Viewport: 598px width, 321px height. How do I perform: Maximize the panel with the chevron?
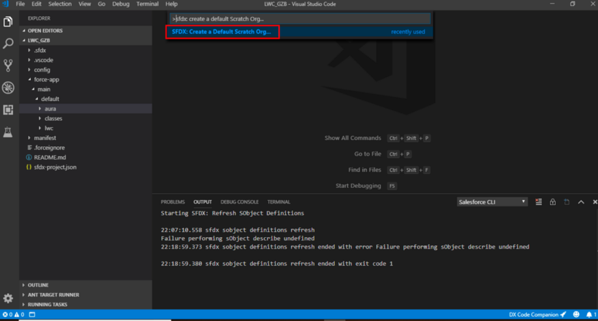point(581,202)
